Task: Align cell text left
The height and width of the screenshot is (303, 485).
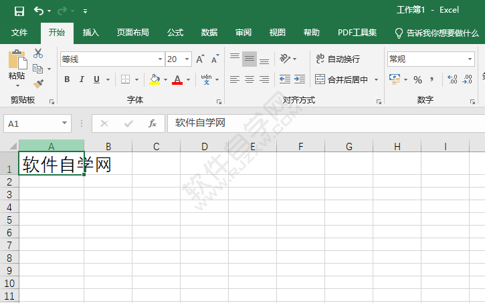Action: [x=235, y=79]
